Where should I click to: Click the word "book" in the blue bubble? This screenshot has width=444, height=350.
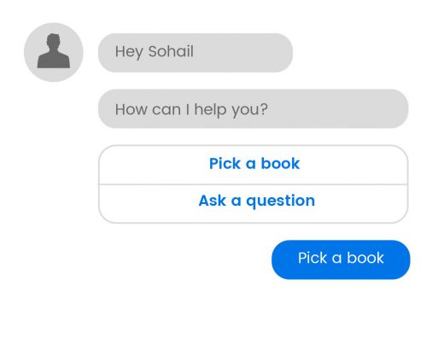coord(365,258)
